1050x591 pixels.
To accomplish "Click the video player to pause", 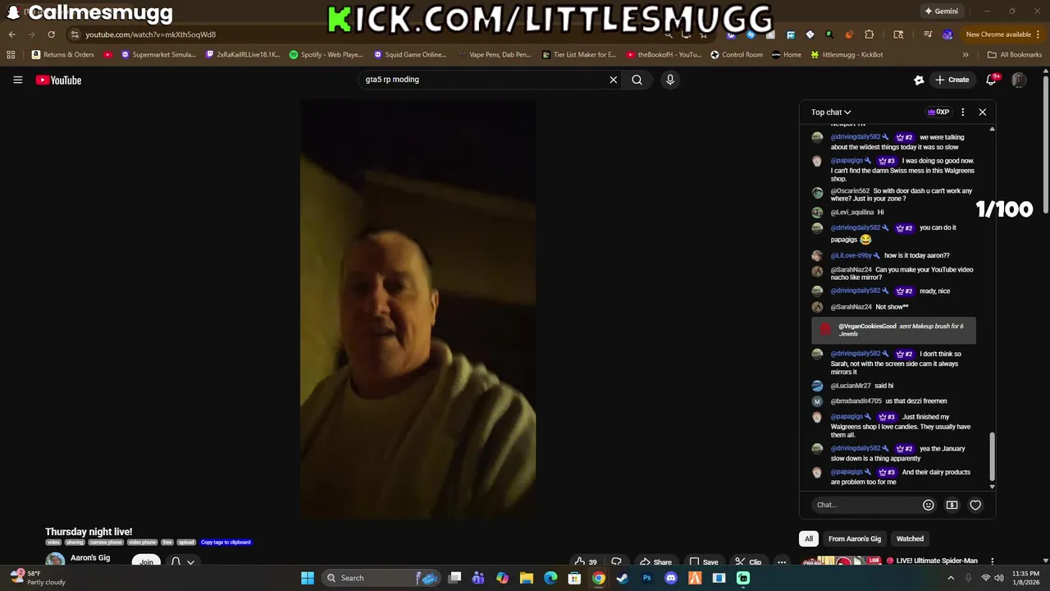I will (418, 309).
